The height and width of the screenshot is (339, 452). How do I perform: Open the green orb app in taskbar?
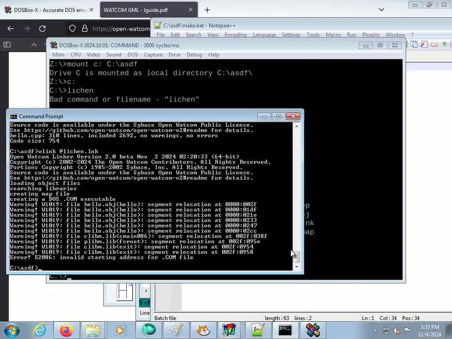click(x=149, y=330)
